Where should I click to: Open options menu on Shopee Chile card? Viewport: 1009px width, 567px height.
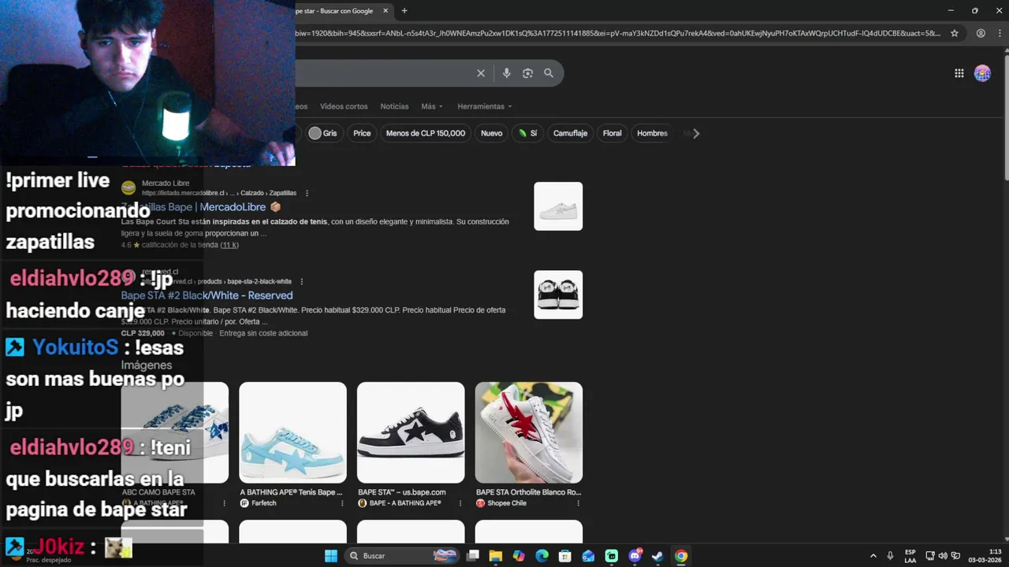pyautogui.click(x=578, y=503)
